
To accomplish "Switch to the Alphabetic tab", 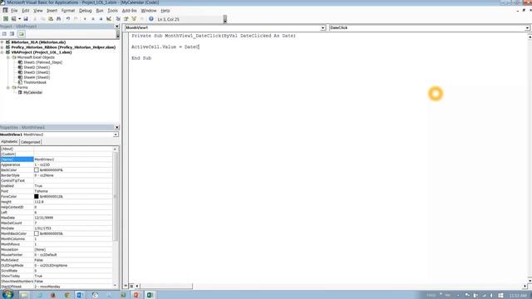I will 9,142.
